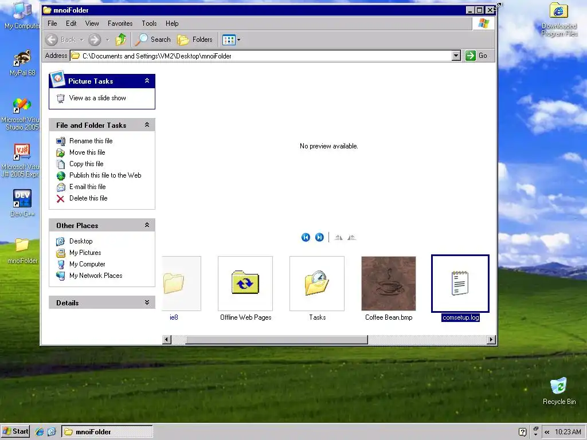Viewport: 587px width, 440px height.
Task: Click the horizontal scrollbar thumb
Action: point(276,340)
